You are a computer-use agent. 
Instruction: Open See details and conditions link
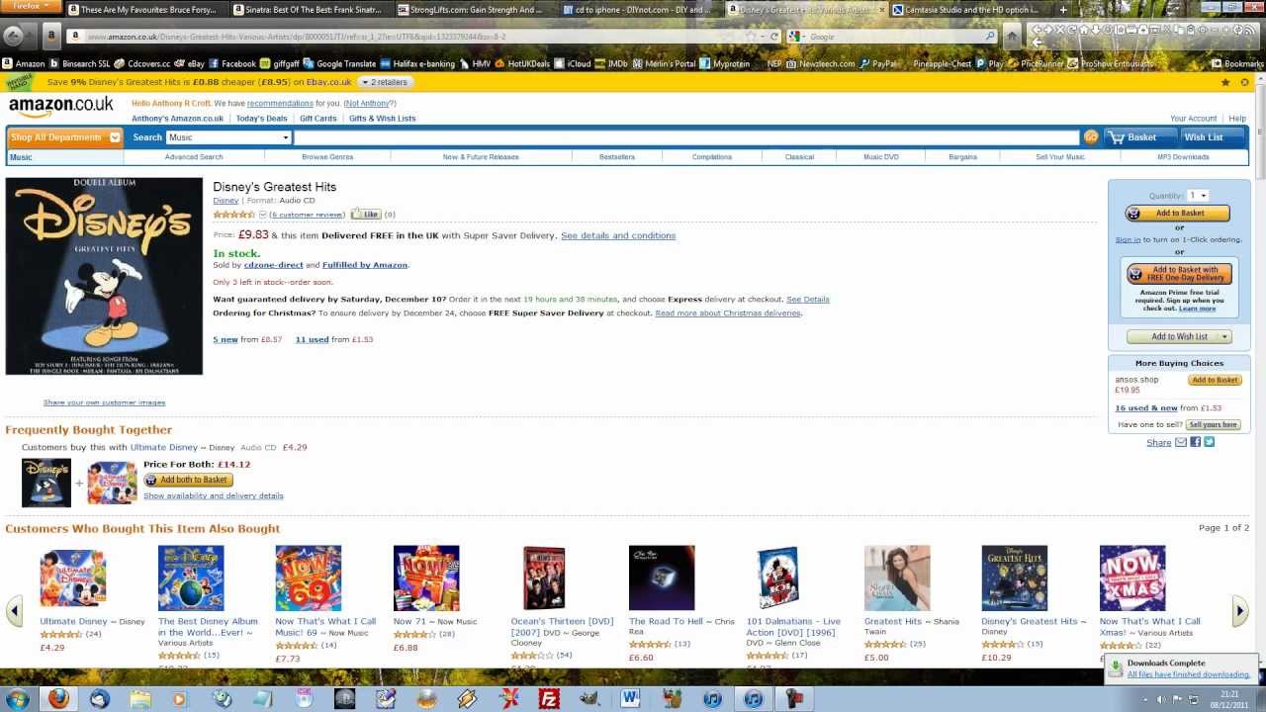coord(618,236)
